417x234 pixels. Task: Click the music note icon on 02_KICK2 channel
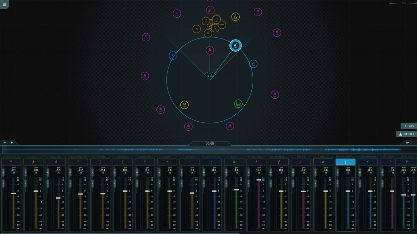tap(56, 162)
